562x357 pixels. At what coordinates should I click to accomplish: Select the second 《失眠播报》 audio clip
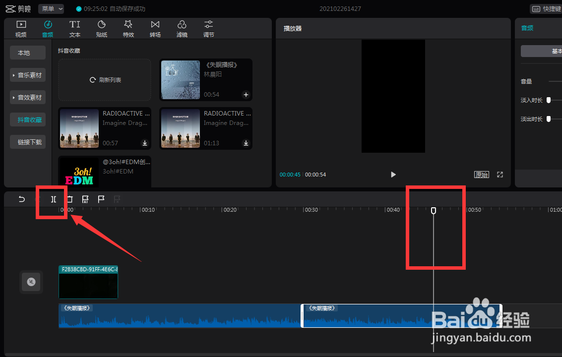click(x=401, y=316)
